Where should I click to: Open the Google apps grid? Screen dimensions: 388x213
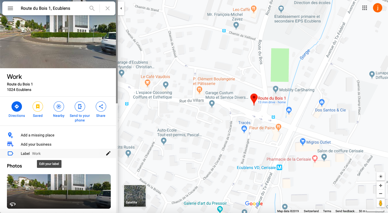click(365, 8)
